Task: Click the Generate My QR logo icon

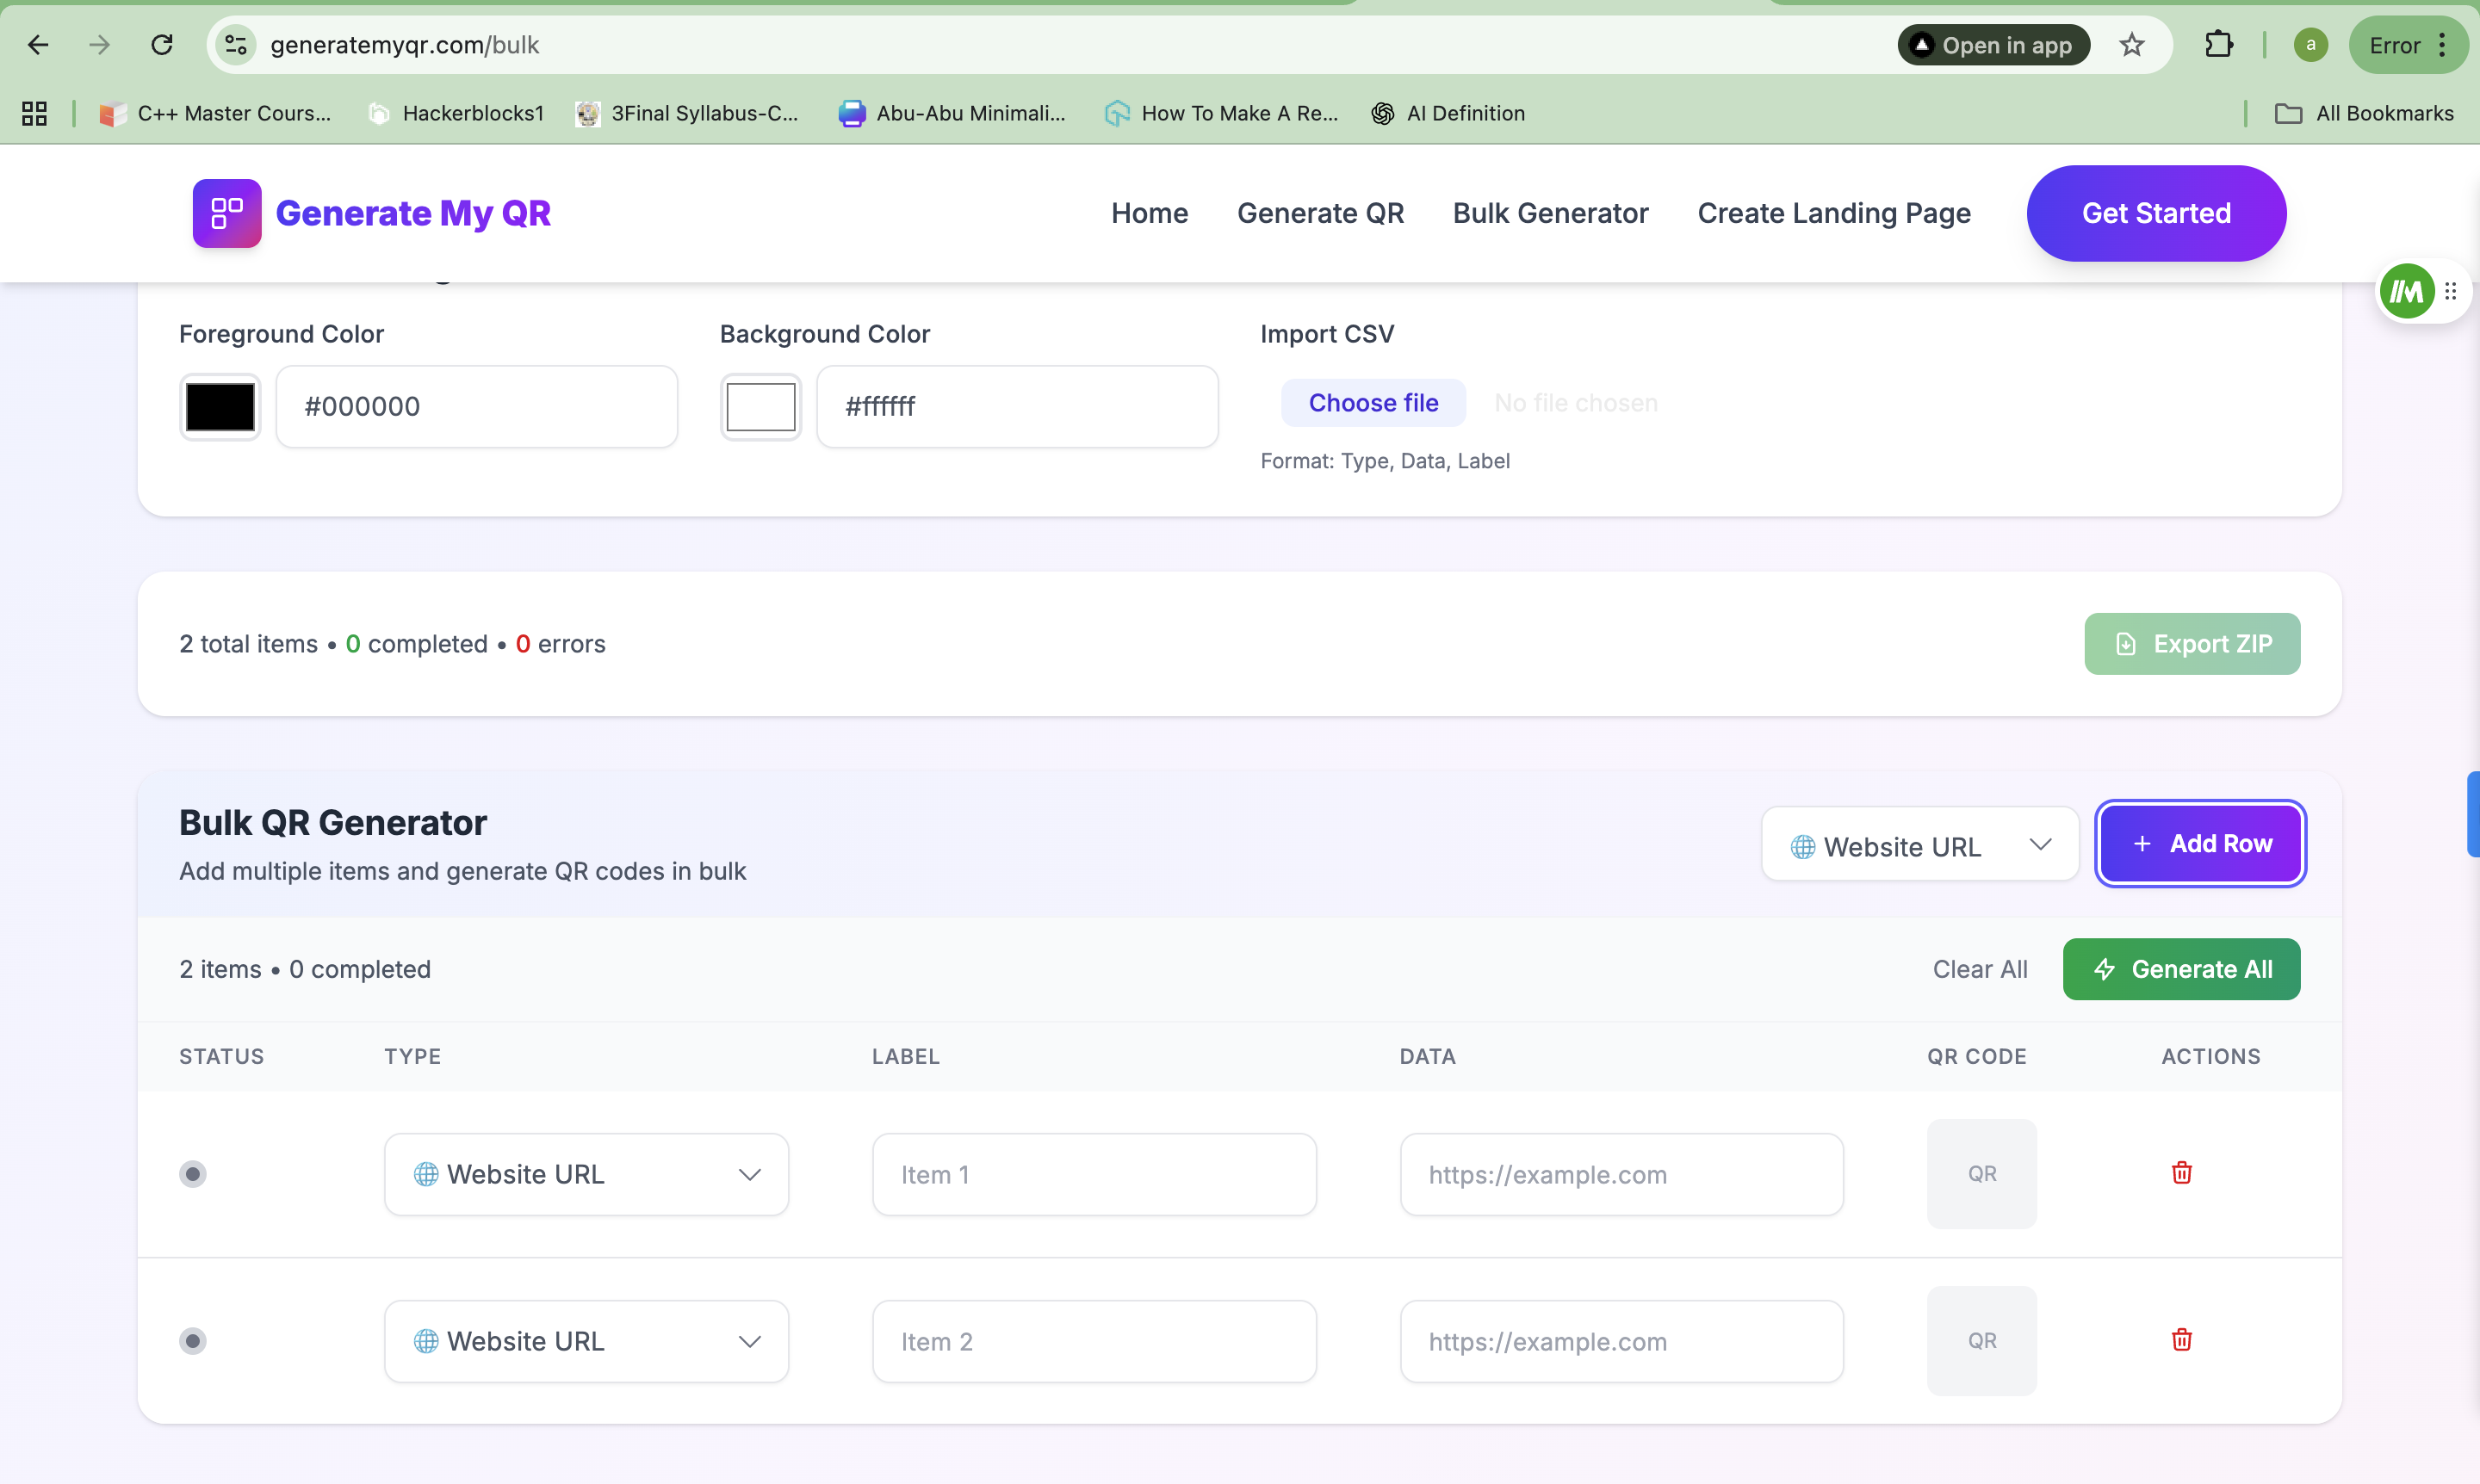Action: tap(227, 213)
